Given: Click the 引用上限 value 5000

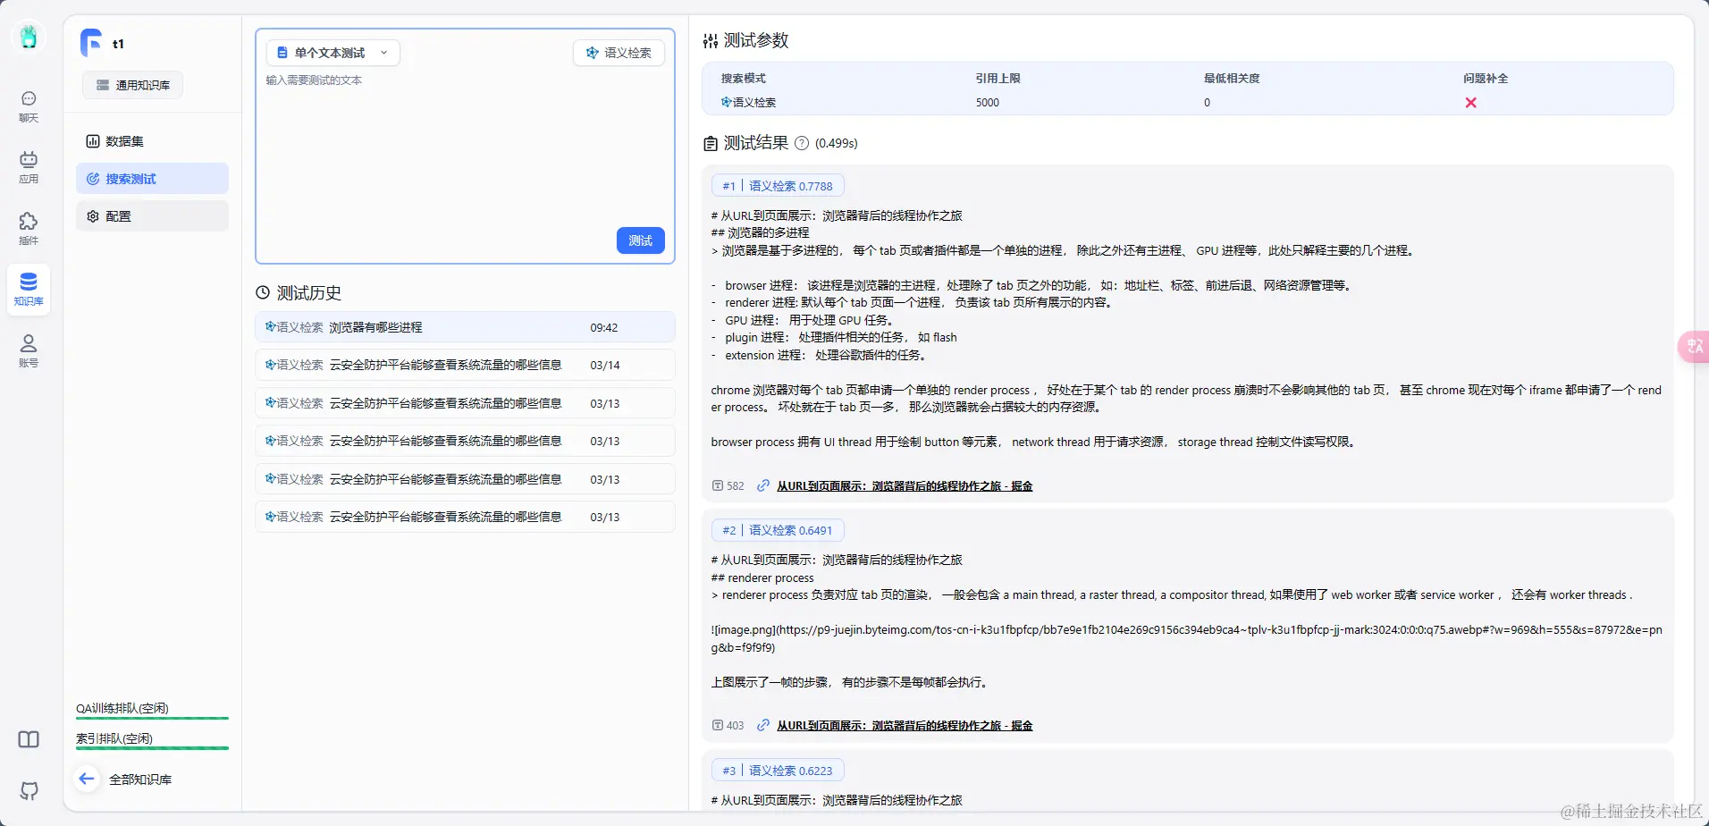Looking at the screenshot, I should click(x=988, y=103).
